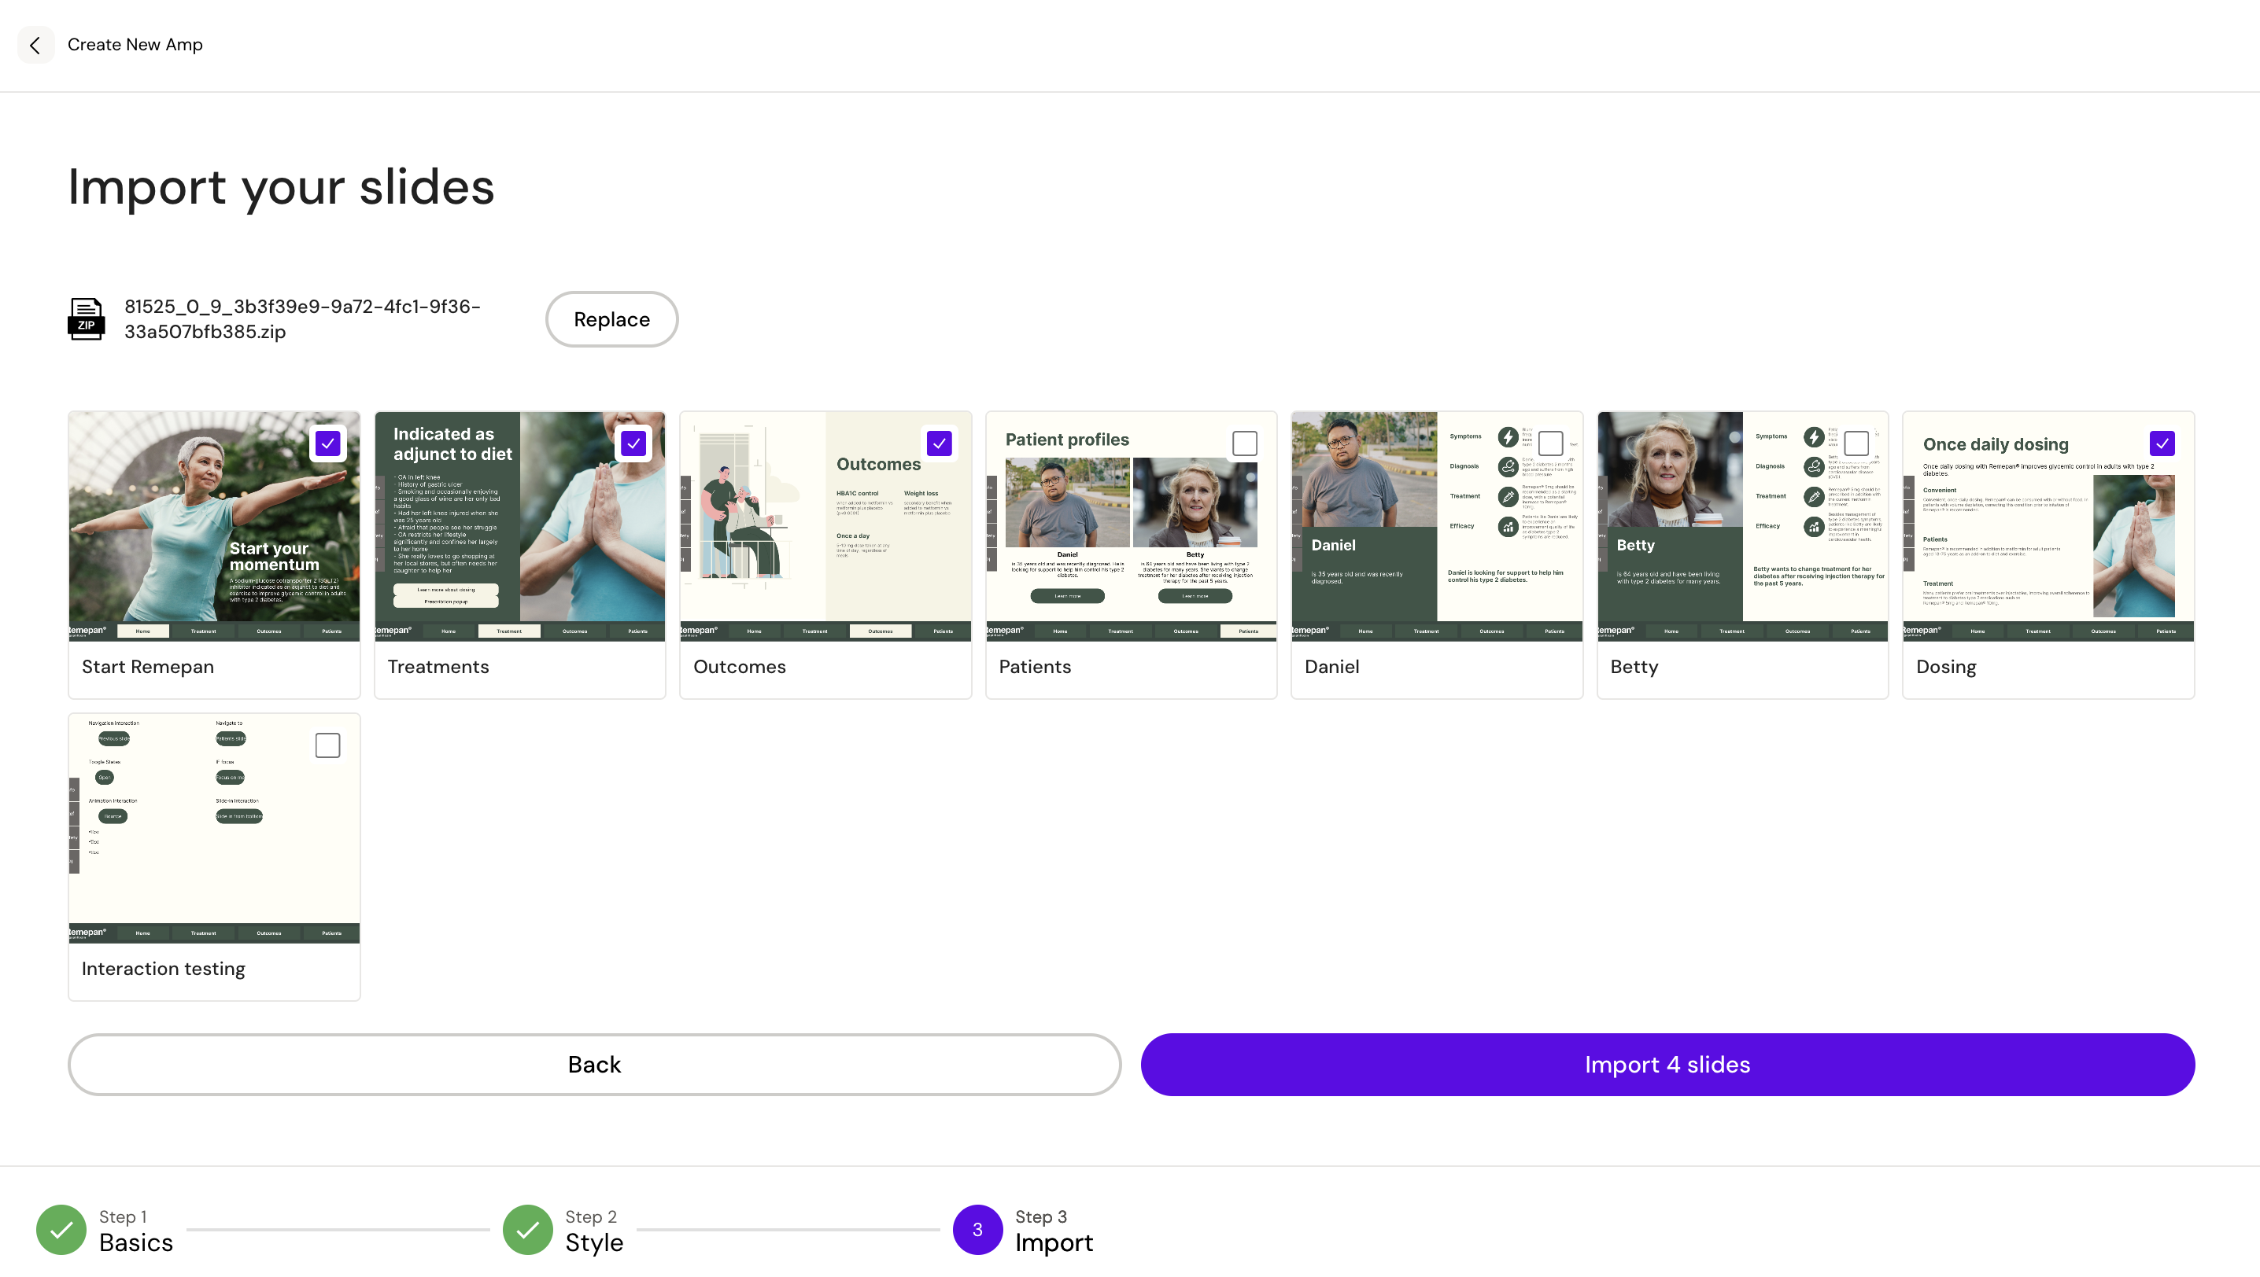The width and height of the screenshot is (2260, 1277).
Task: Click the back arrow beside Create New Amp
Action: (35, 45)
